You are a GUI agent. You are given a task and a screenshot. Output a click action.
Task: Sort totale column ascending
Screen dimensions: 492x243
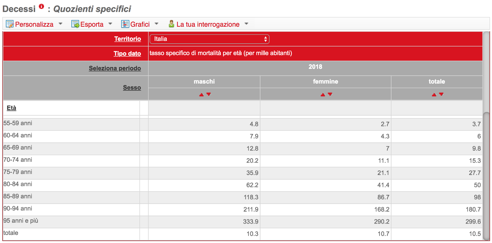(434, 94)
